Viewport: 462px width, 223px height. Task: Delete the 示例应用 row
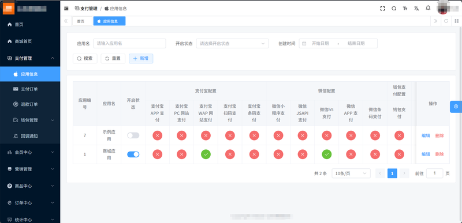tap(439, 136)
